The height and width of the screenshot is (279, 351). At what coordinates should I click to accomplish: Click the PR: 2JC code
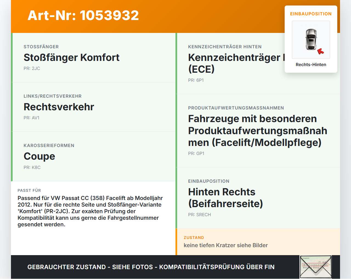point(32,69)
